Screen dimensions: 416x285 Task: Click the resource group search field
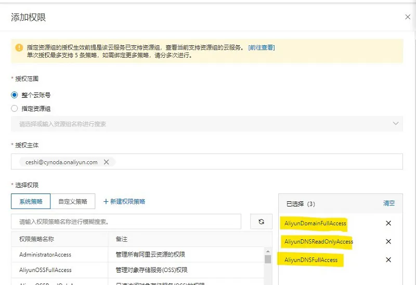point(207,124)
